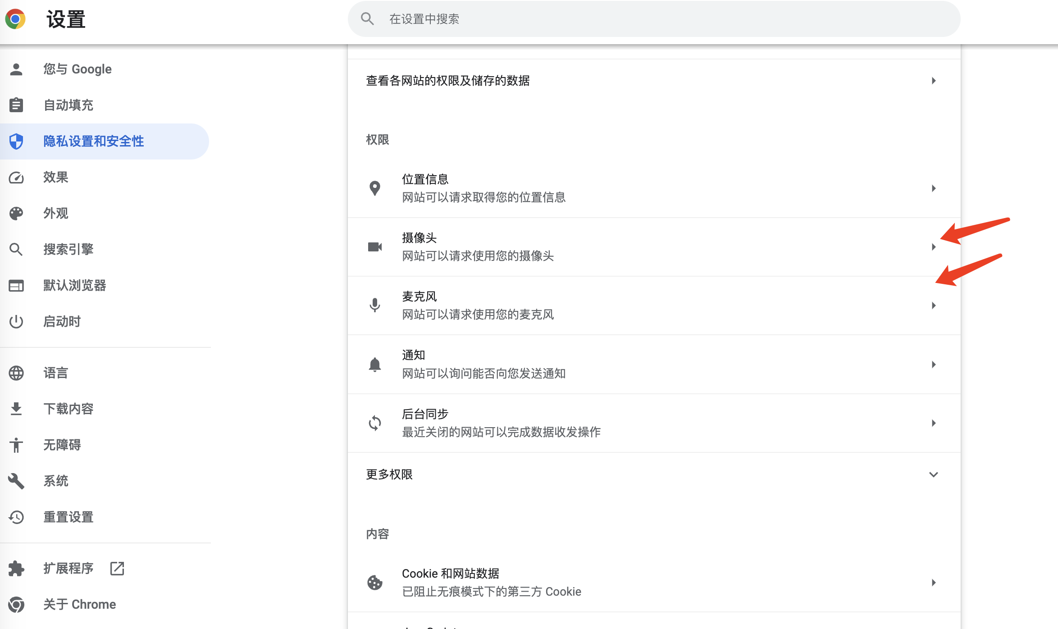Click the camera icon in permissions list
Image resolution: width=1058 pixels, height=629 pixels.
pos(374,247)
